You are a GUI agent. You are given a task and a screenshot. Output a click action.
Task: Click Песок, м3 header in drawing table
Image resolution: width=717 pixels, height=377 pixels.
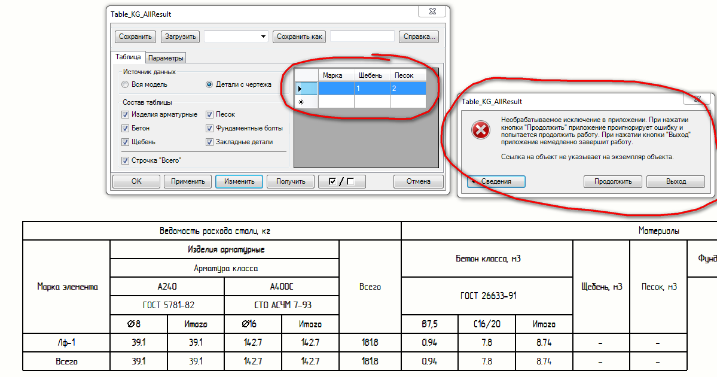(659, 287)
